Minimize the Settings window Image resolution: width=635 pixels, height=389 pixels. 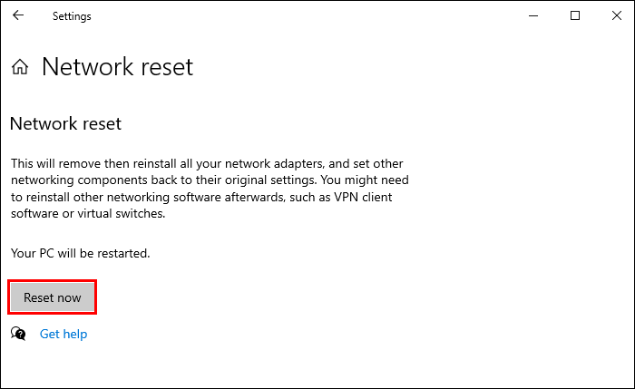532,15
